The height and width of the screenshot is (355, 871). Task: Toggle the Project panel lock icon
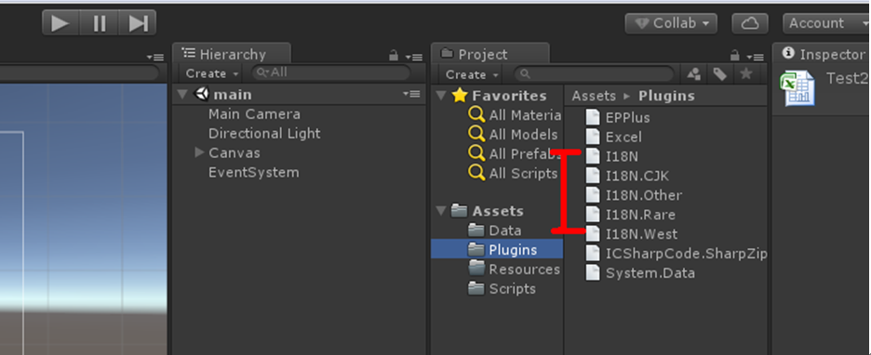tap(734, 56)
